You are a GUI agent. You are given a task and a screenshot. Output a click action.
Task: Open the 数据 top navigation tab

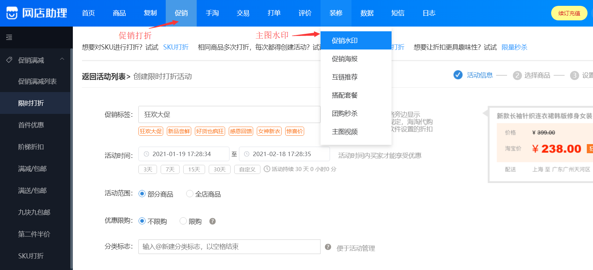pyautogui.click(x=367, y=13)
